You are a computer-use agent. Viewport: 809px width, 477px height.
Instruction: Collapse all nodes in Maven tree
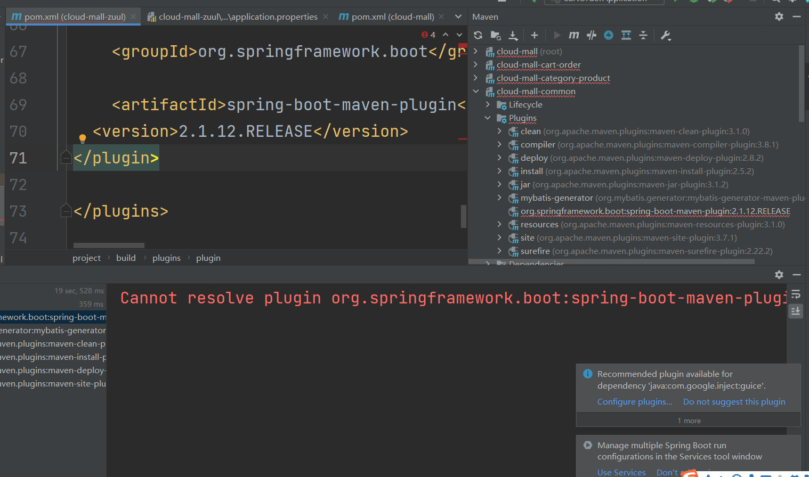[643, 35]
